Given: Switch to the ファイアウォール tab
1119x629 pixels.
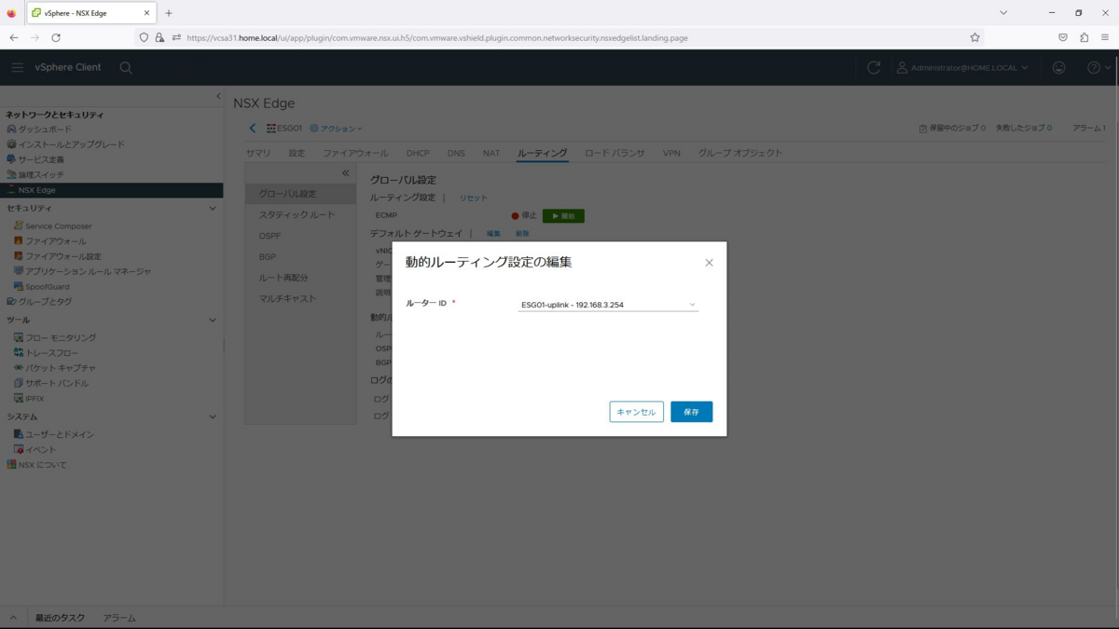Looking at the screenshot, I should pos(355,153).
